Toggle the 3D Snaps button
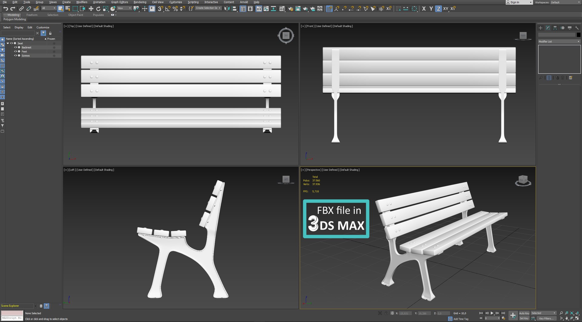The width and height of the screenshot is (582, 322). coord(161,9)
